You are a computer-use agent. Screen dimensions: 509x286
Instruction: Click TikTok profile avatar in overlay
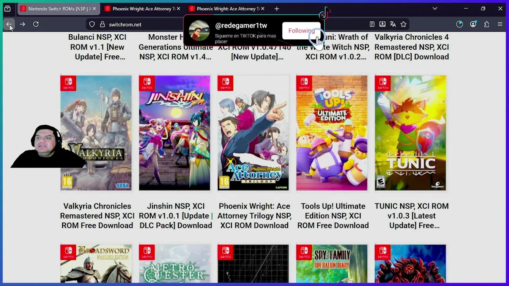[199, 31]
